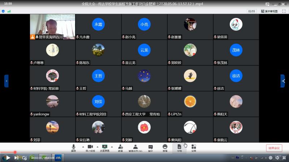Click the share screen icon
The image size is (289, 162).
[x=105, y=148]
